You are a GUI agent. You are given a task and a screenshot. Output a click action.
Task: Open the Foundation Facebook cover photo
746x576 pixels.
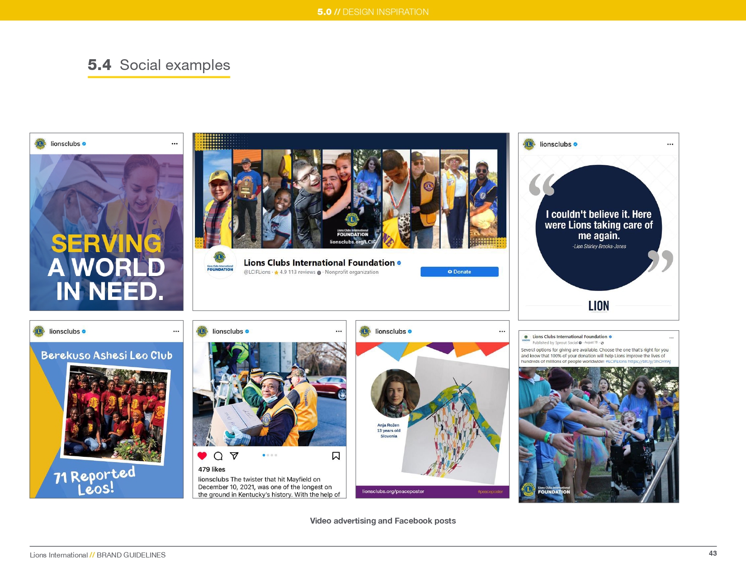coord(350,191)
